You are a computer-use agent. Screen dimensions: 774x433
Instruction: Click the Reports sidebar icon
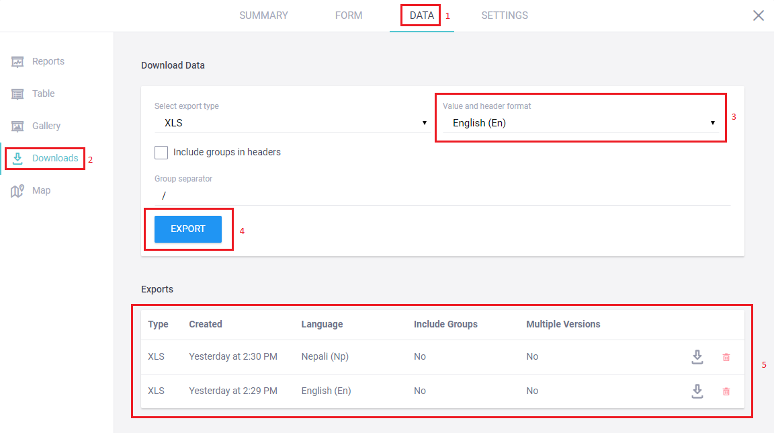coord(18,62)
